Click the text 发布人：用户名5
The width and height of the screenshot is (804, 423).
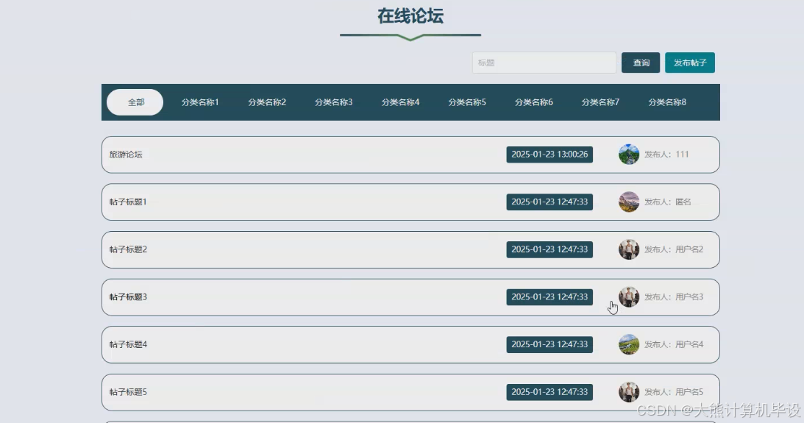(x=674, y=391)
